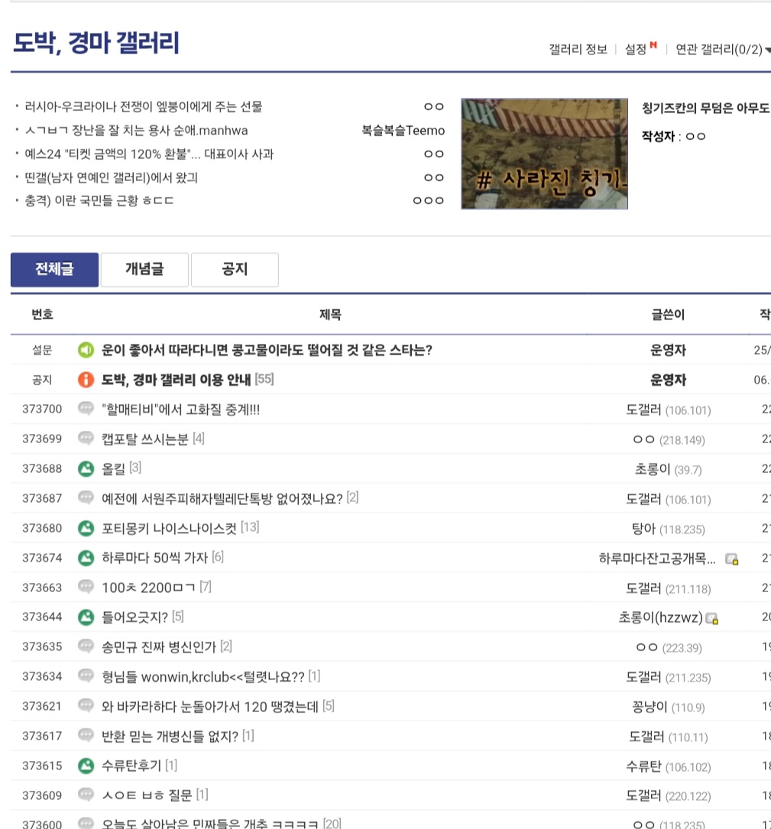Click the image icon beside 수류탄후기
Viewport: 771px width, 829px height.
pyautogui.click(x=86, y=765)
